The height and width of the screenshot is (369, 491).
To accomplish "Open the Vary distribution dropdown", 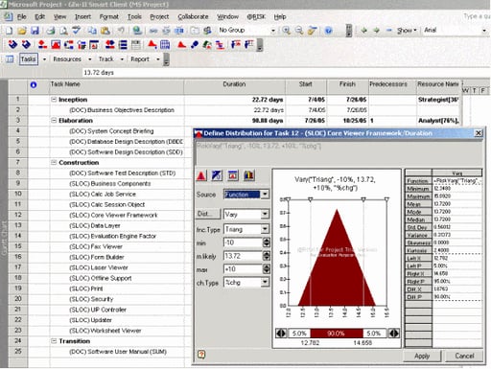I will tap(265, 214).
